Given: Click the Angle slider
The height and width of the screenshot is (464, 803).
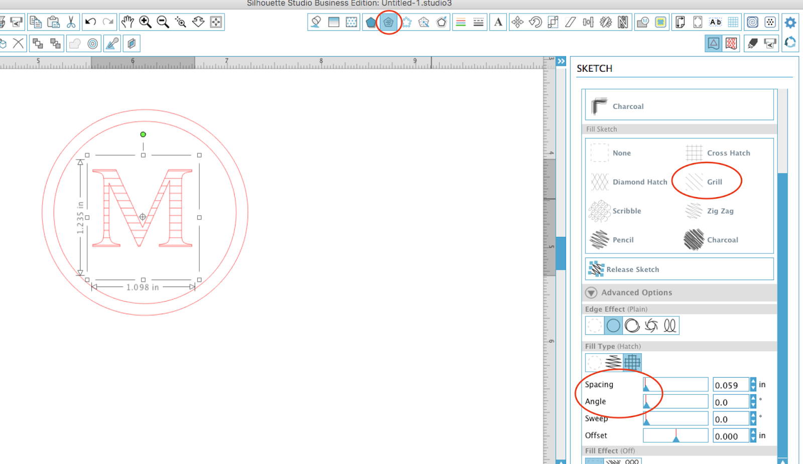Looking at the screenshot, I should pyautogui.click(x=676, y=401).
